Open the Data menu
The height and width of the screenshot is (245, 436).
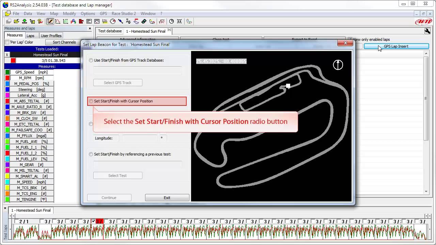(x=28, y=14)
